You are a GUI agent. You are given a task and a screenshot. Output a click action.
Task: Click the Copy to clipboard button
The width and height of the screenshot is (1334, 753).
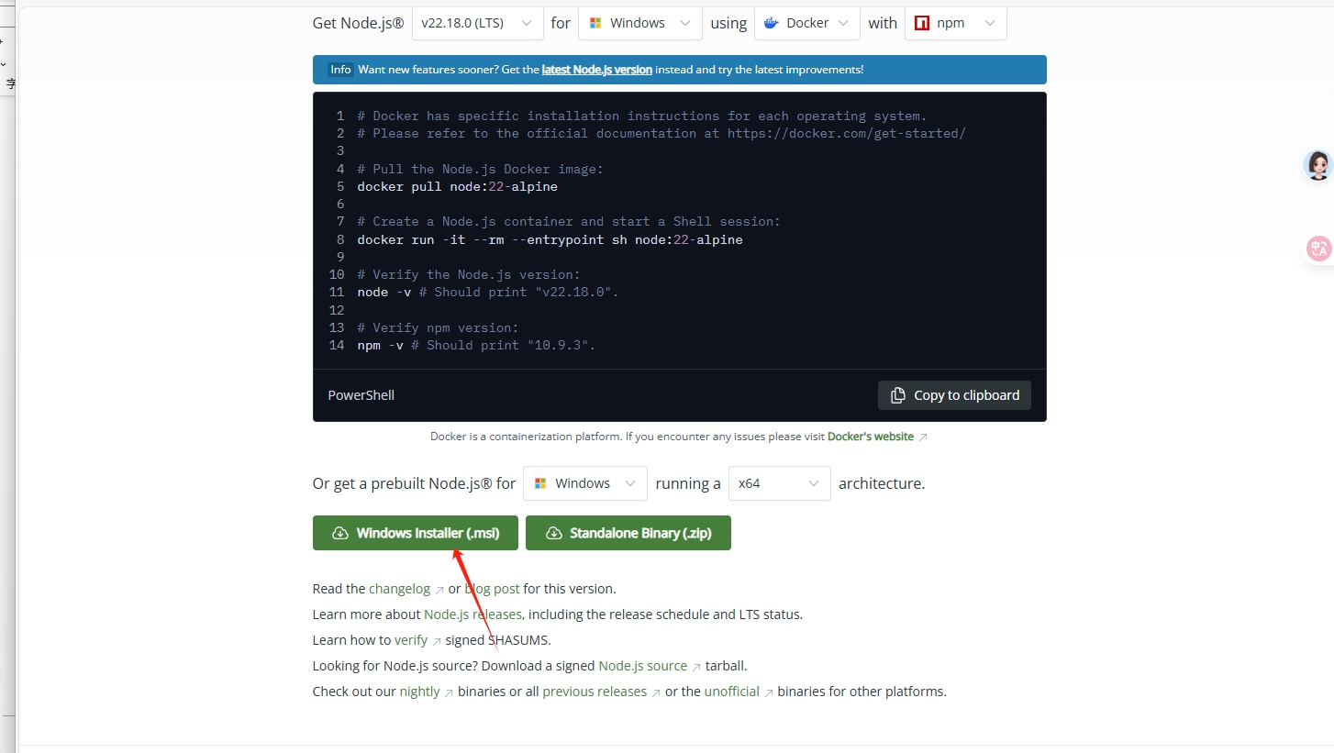point(954,395)
